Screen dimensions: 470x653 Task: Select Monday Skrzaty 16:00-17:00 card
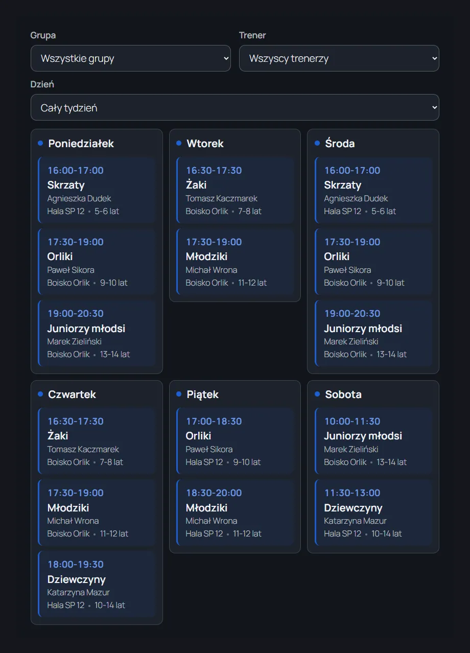point(97,191)
